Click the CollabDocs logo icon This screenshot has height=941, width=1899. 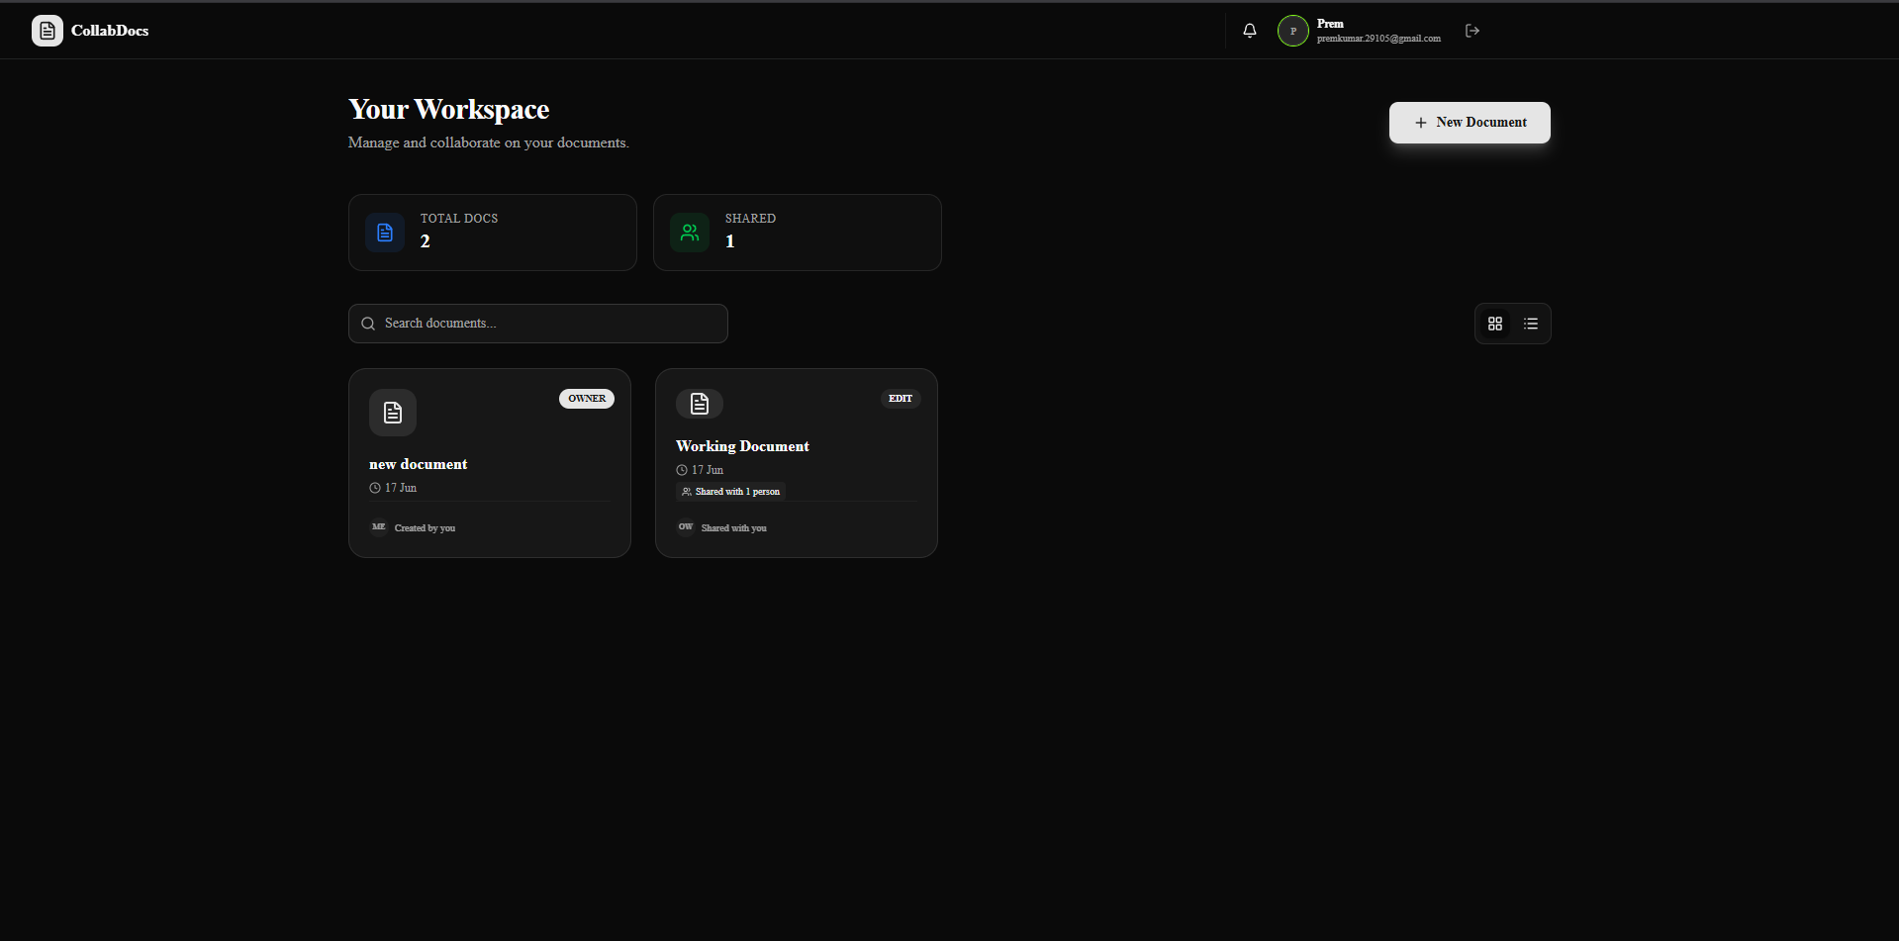pos(47,31)
